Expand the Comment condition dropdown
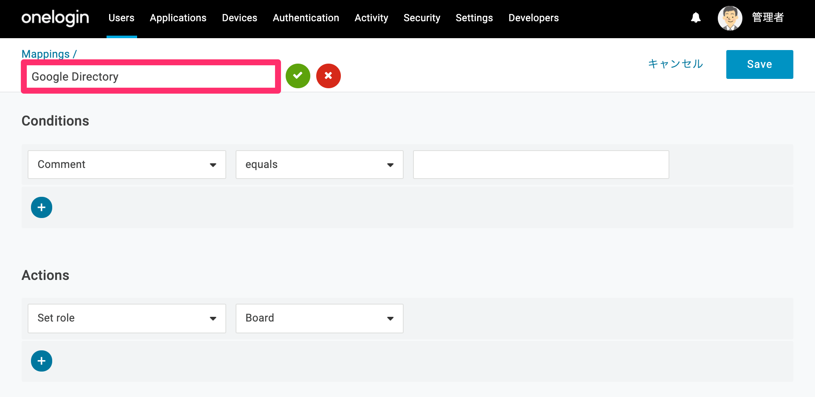 tap(127, 165)
